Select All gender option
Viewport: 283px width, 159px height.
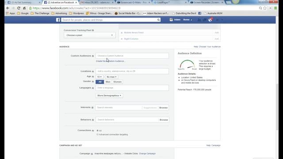pos(99,82)
